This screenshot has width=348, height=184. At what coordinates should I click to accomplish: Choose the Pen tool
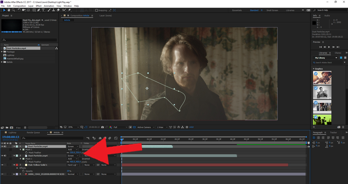click(38, 10)
